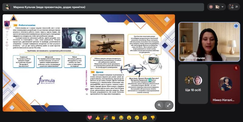This screenshot has height=122, width=243.
Task: Send the clapping hands reaction
Action: click(x=113, y=117)
